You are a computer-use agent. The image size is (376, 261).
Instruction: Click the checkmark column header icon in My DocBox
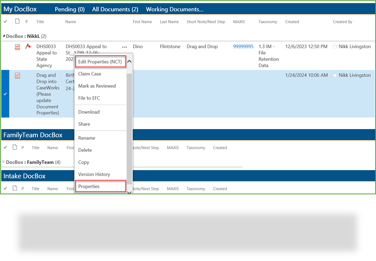pyautogui.click(x=5, y=21)
